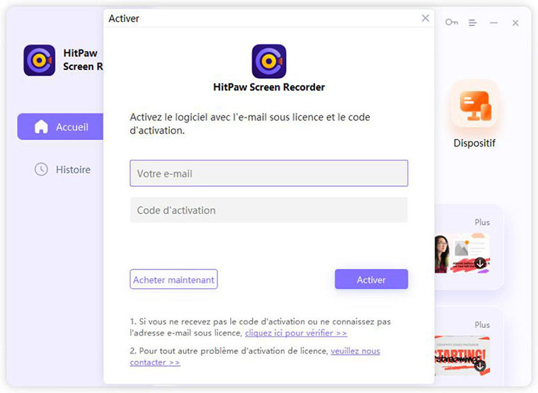Open the 'veuillez nous contacter' link
The image size is (538, 393).
coord(355,351)
